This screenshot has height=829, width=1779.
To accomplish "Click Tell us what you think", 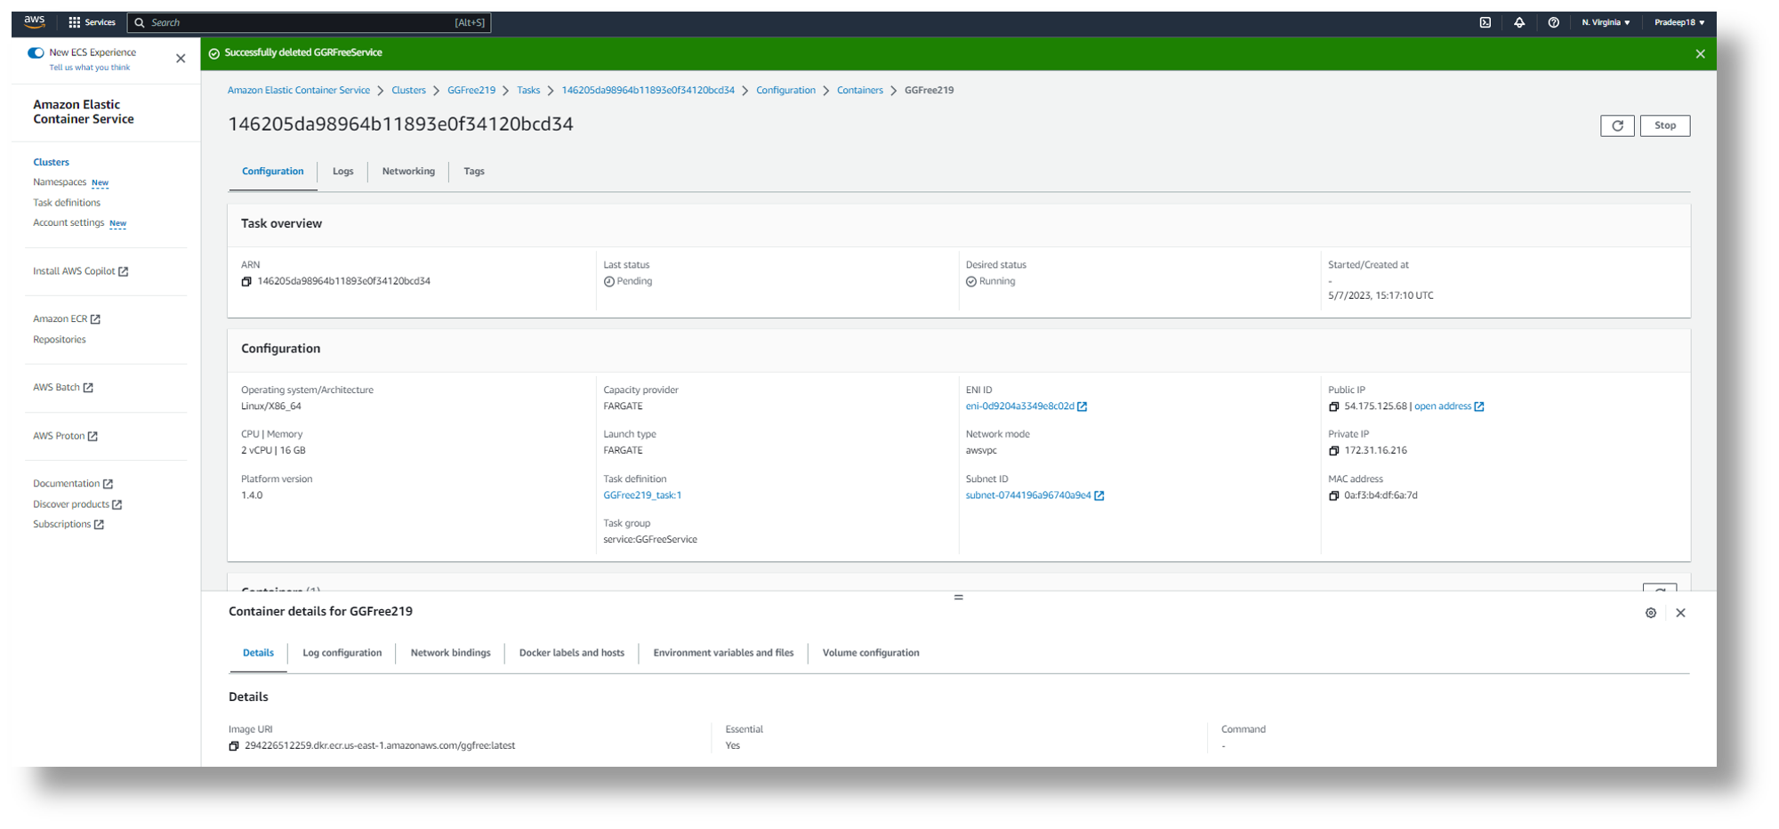I will (x=90, y=68).
